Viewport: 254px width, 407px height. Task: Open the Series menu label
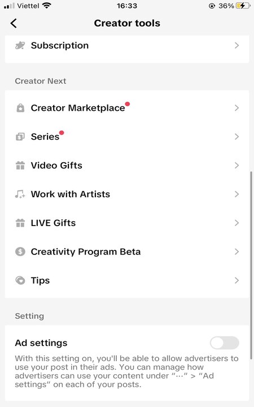pos(45,137)
